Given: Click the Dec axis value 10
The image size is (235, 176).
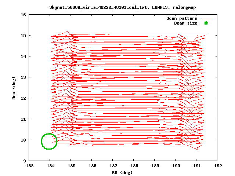Looking at the screenshot, I should point(23,140).
